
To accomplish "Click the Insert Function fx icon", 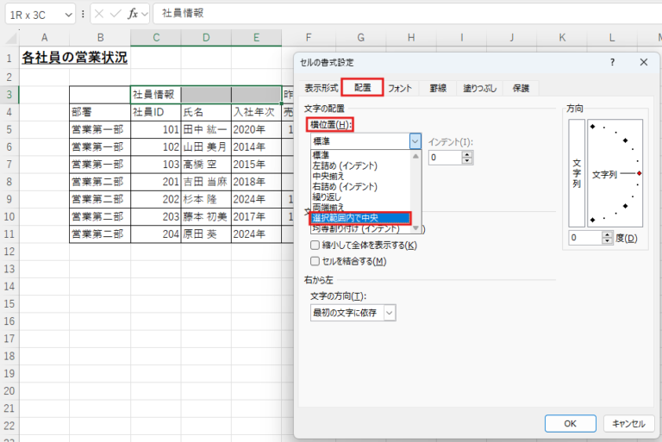I will (133, 14).
